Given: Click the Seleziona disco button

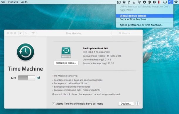Looking at the screenshot, I should click(66, 63).
